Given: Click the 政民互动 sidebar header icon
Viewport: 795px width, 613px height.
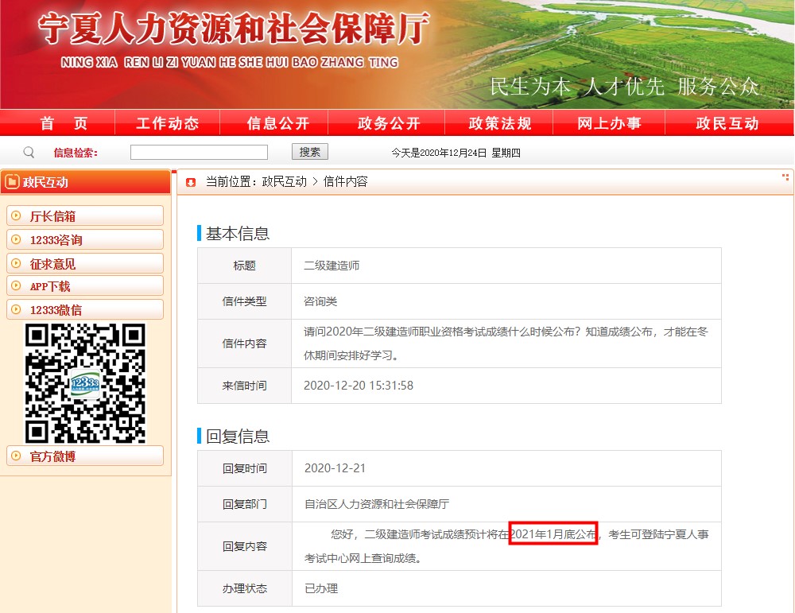Looking at the screenshot, I should coord(12,182).
